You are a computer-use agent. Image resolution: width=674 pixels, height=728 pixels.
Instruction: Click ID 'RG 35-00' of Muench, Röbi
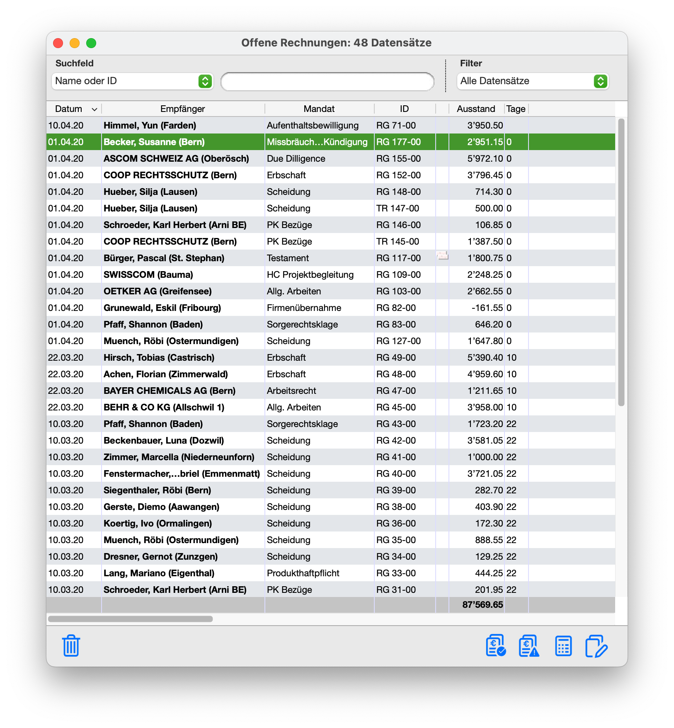[x=396, y=540]
